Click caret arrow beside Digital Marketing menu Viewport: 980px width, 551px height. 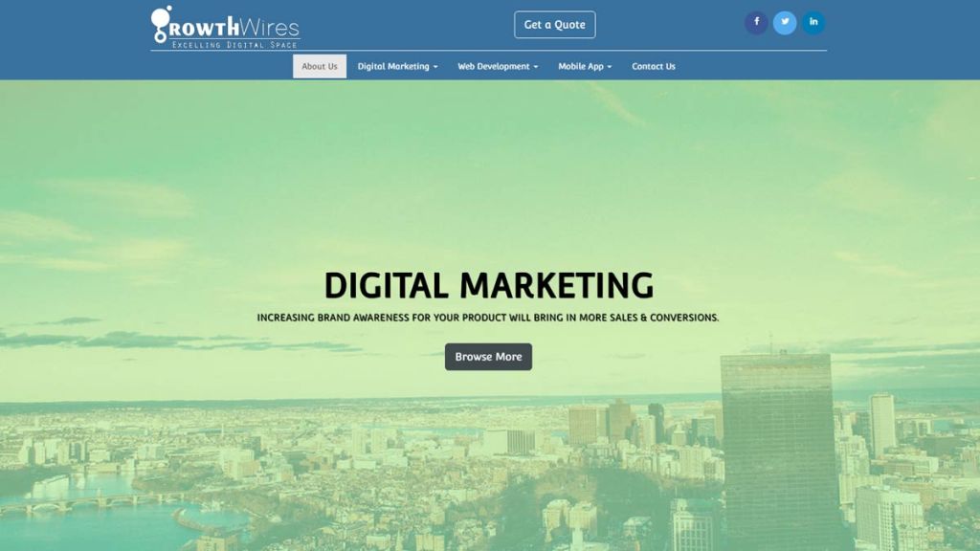(x=435, y=67)
